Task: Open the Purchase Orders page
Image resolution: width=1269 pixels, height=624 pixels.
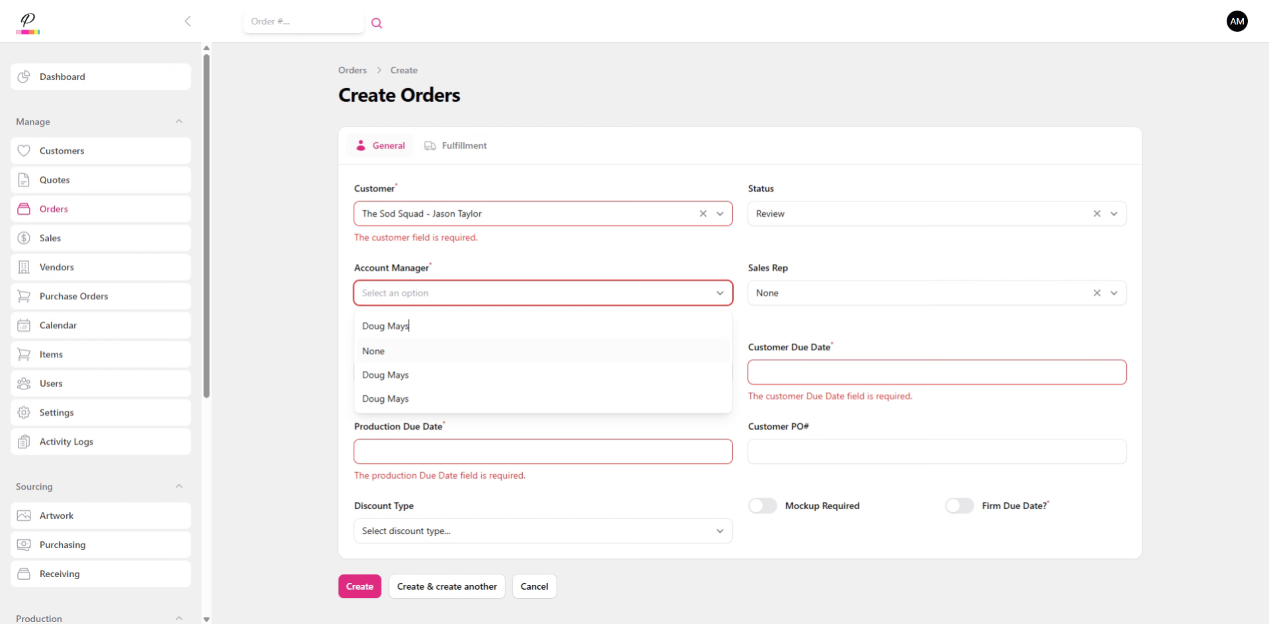Action: tap(73, 295)
